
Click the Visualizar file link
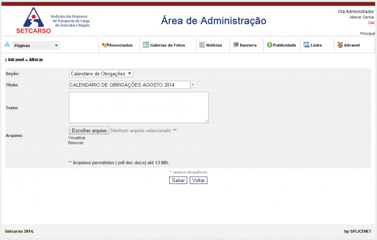[77, 138]
